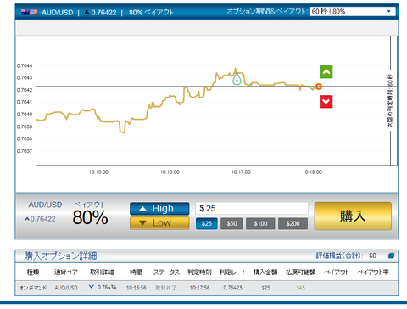
Task: Choose the $25 preset amount
Action: (x=207, y=223)
